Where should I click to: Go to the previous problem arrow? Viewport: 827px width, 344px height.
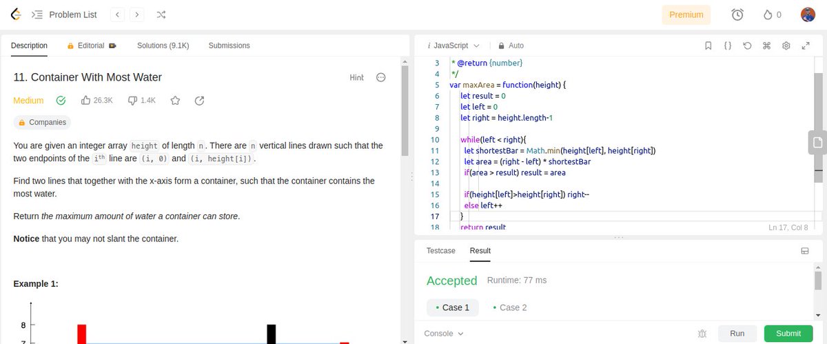click(118, 14)
